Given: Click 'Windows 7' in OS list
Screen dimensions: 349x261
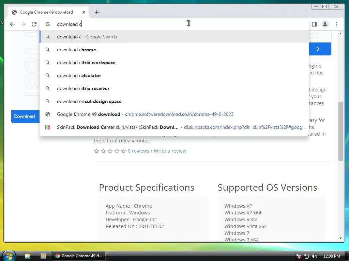Looking at the screenshot, I should pos(237,233).
